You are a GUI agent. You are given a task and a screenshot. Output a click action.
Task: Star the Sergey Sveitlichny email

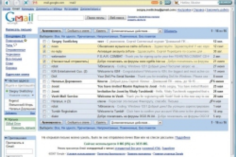tap(49, 42)
